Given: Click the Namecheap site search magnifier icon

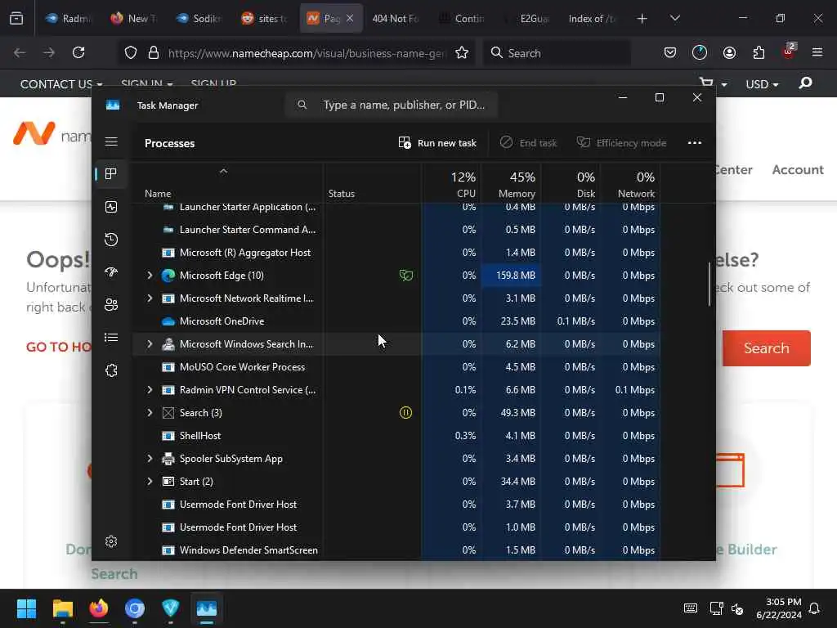Looking at the screenshot, I should click(x=805, y=83).
